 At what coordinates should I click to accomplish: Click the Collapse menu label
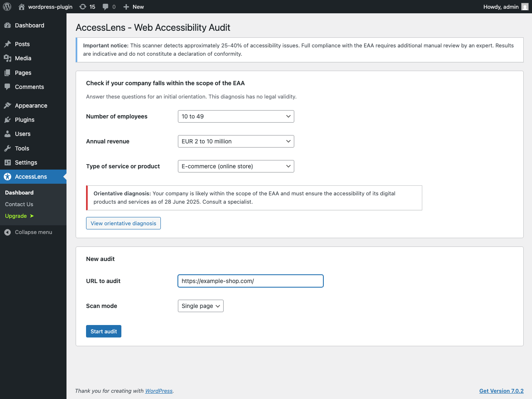coord(34,232)
